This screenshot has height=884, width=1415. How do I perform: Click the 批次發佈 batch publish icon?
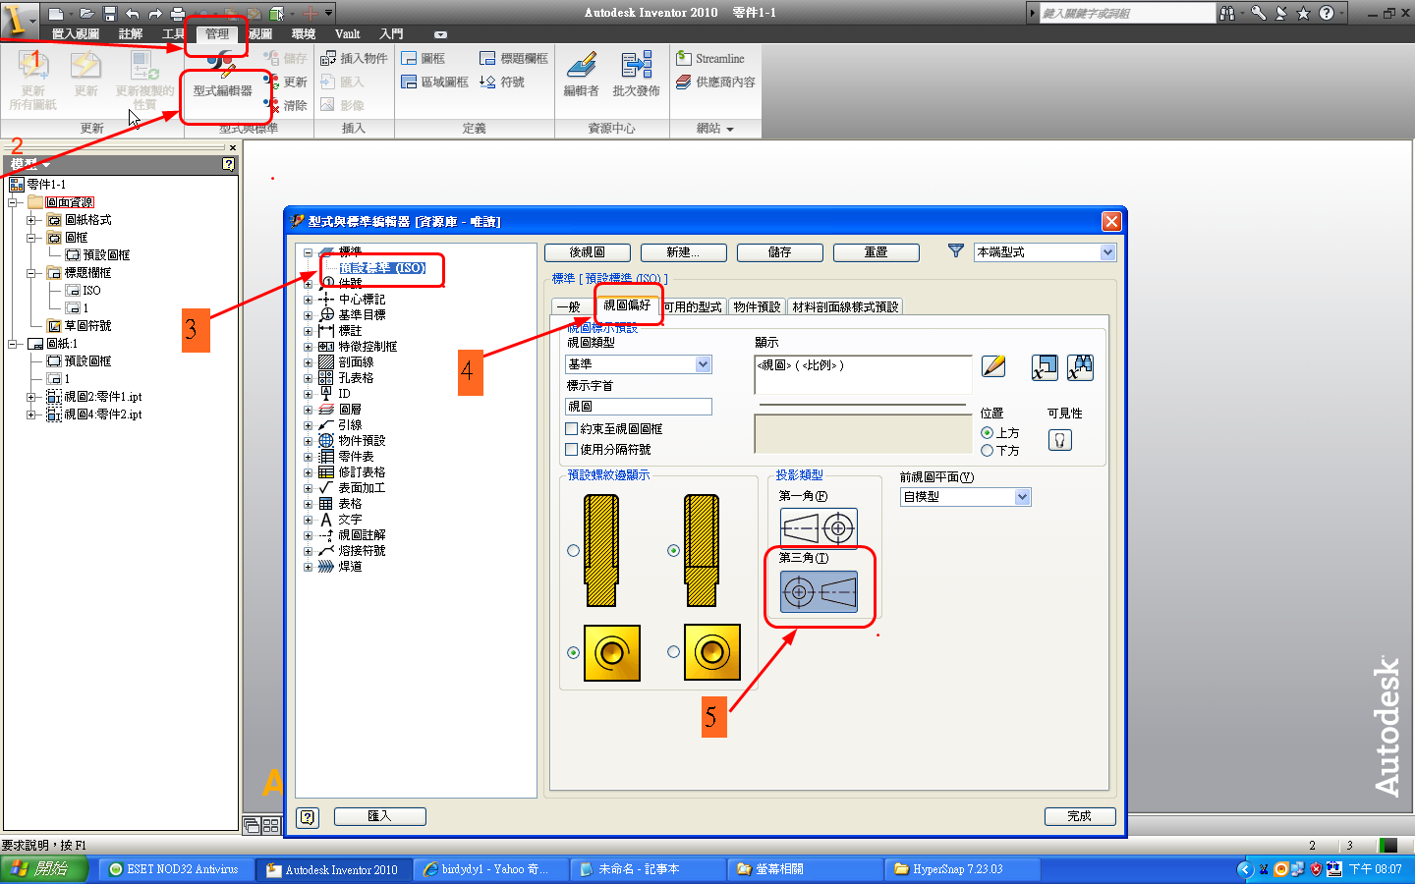coord(636,75)
